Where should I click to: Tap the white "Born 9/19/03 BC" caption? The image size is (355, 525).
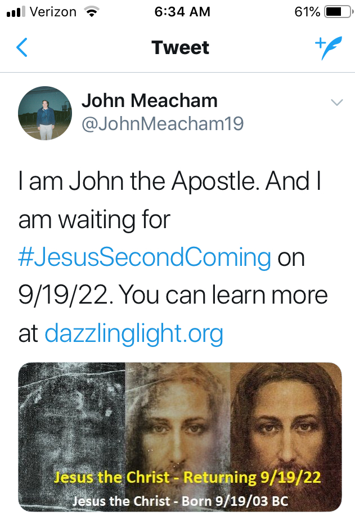[x=180, y=500]
